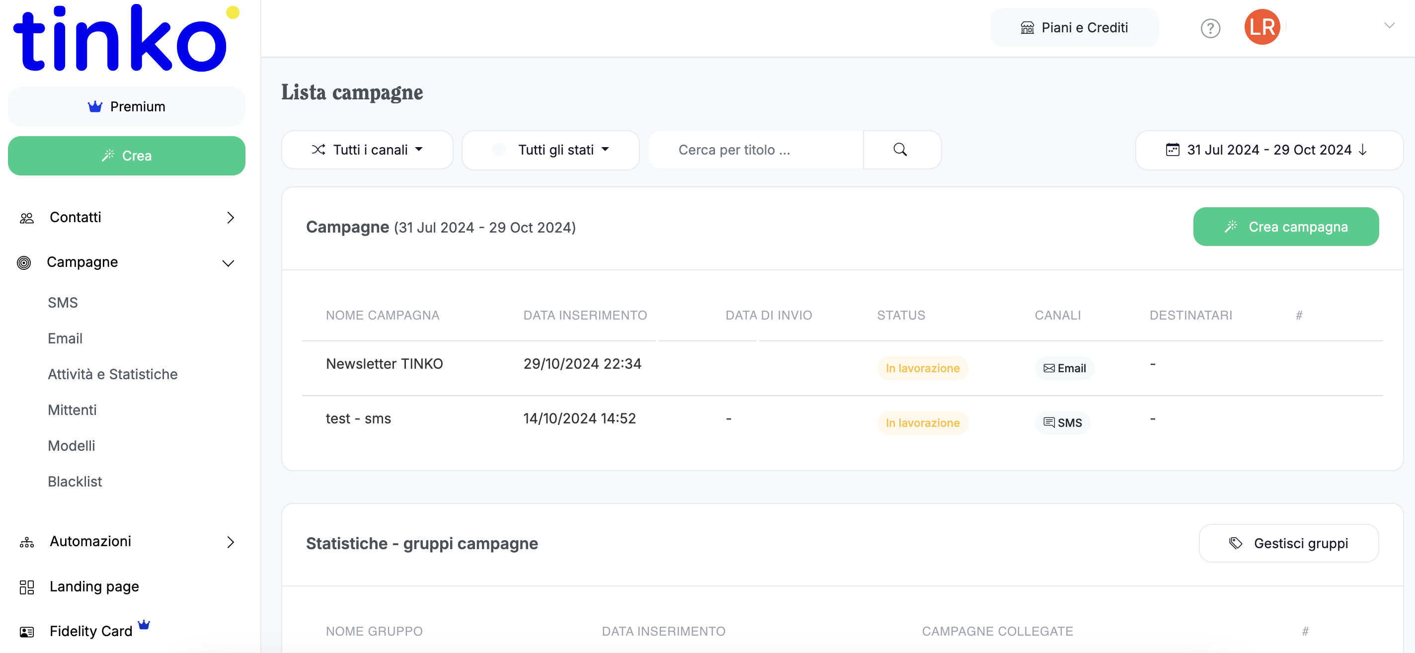Click the Landing page grid icon
1415x653 pixels.
click(26, 587)
